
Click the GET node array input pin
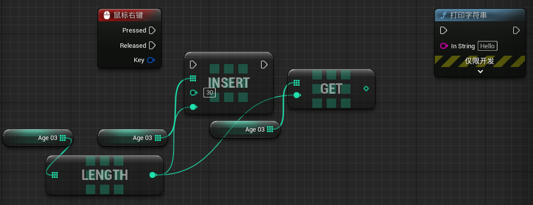[x=297, y=83]
